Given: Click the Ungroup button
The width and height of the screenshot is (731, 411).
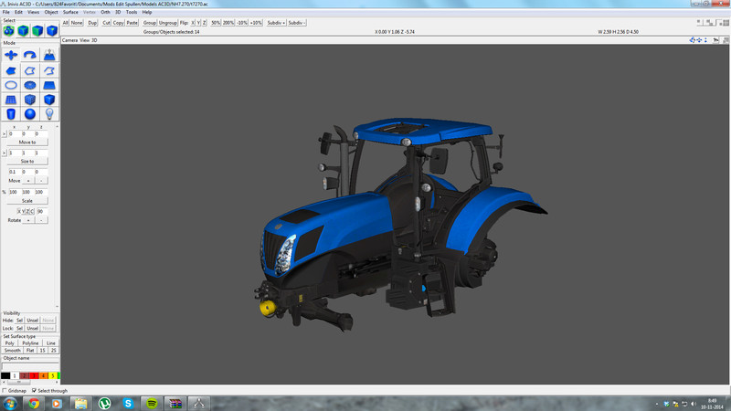Looking at the screenshot, I should tap(168, 21).
